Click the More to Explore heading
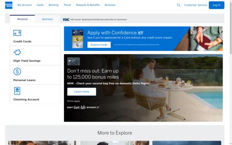 [x=115, y=133]
